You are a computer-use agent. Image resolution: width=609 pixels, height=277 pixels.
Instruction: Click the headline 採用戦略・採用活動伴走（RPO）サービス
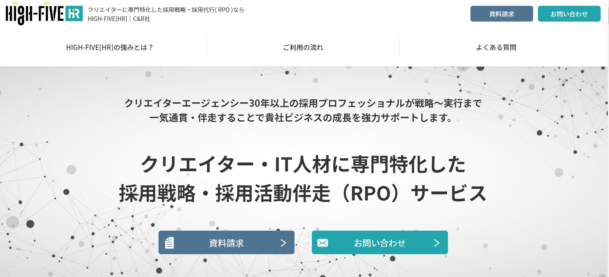tap(303, 193)
